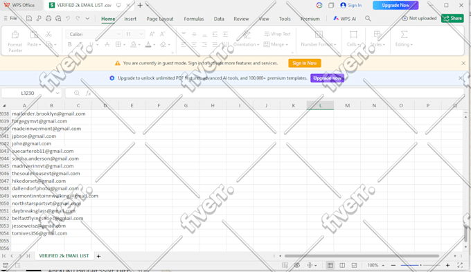Select the VERIFIED 2k EMAIL LIST sheet tab
The height and width of the screenshot is (272, 471).
(x=64, y=256)
